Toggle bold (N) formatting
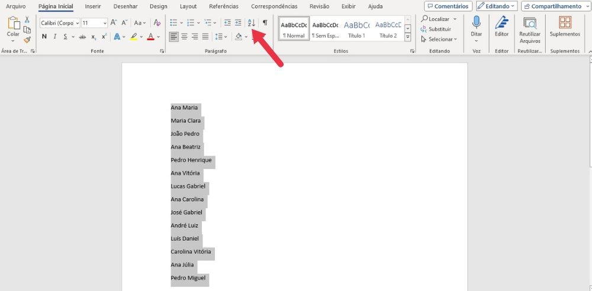 (x=44, y=37)
